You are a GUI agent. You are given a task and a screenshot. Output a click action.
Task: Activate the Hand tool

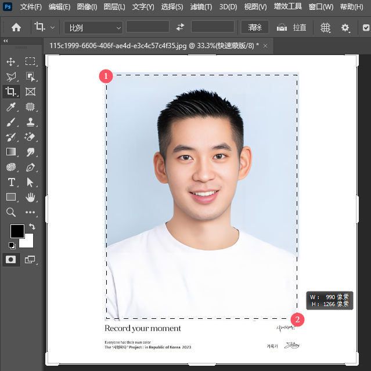[30, 198]
